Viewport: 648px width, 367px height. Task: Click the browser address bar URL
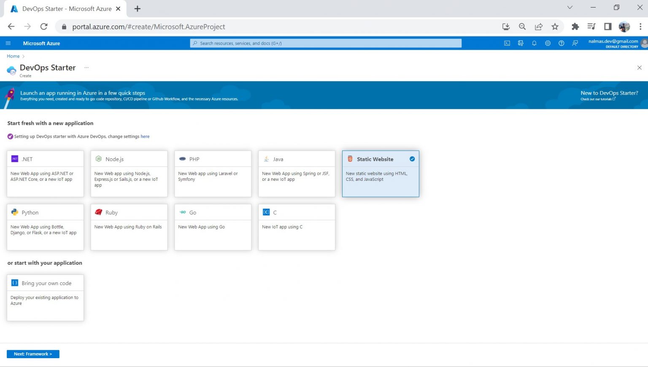(x=148, y=27)
